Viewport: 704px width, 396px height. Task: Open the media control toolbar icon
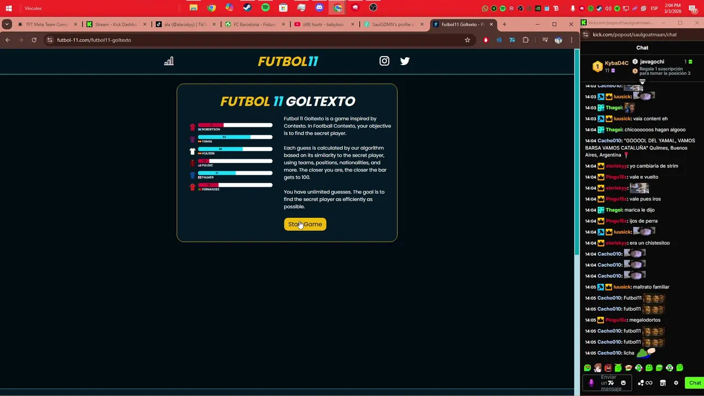pyautogui.click(x=545, y=40)
